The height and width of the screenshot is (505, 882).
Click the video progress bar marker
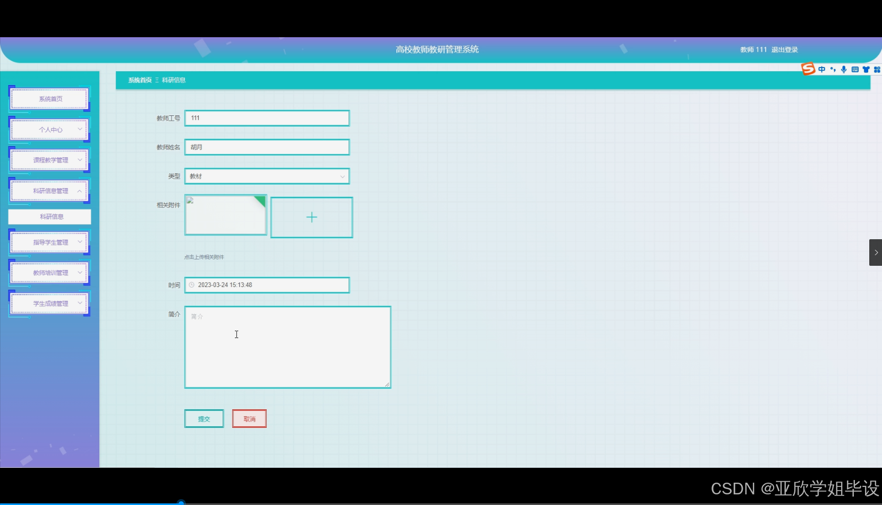coord(181,502)
